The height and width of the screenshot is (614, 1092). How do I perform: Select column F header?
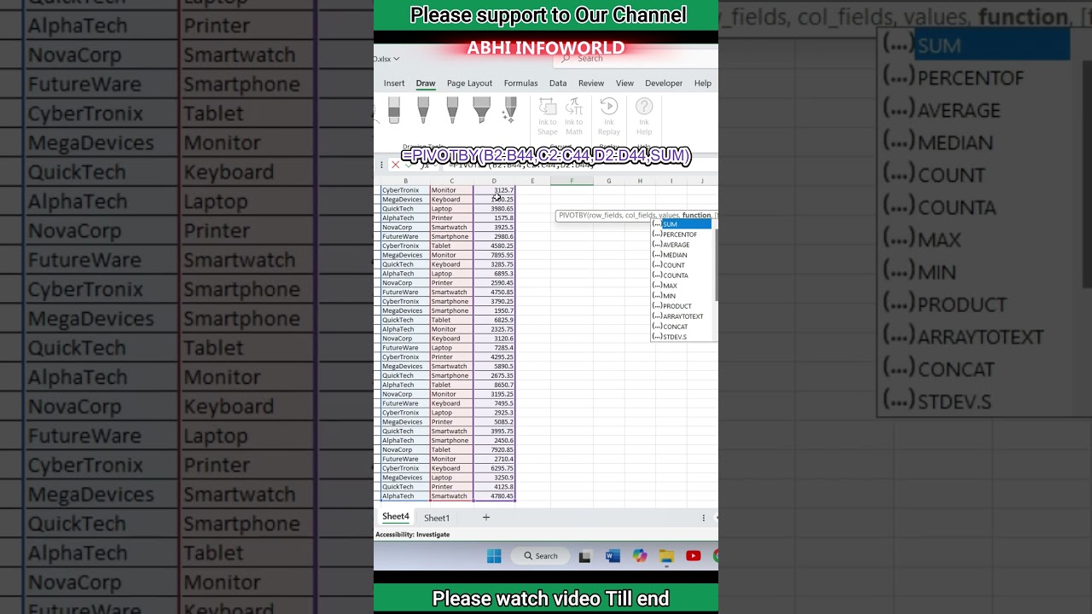572,181
